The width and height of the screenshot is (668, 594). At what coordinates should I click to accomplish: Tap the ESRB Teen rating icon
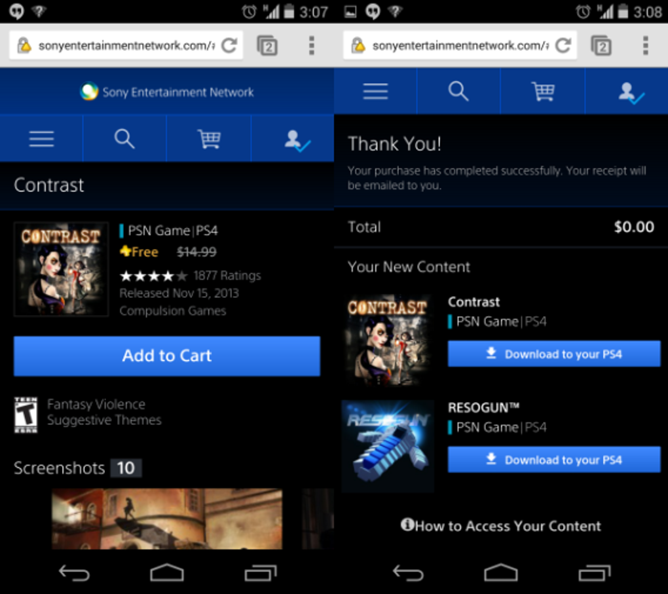pyautogui.click(x=26, y=415)
